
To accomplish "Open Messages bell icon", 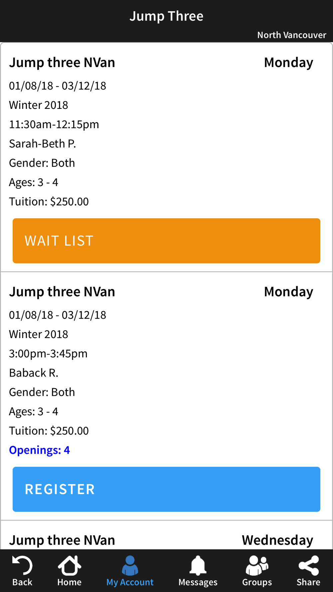I will 198,565.
